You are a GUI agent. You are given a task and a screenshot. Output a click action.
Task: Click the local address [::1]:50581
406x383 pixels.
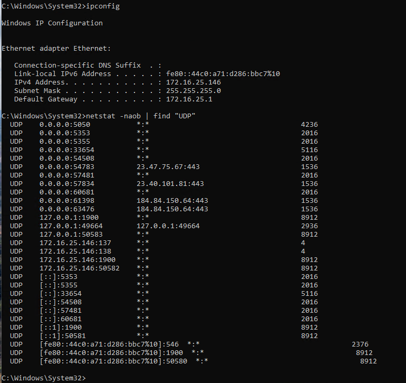click(63, 336)
